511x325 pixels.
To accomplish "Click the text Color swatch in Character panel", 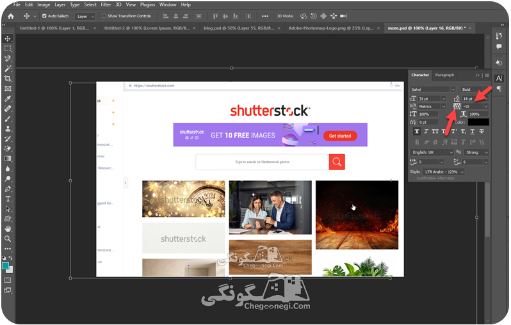I will pyautogui.click(x=478, y=122).
